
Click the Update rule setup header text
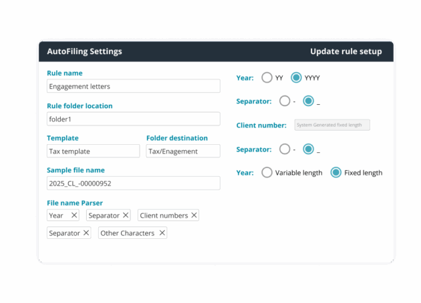point(345,51)
